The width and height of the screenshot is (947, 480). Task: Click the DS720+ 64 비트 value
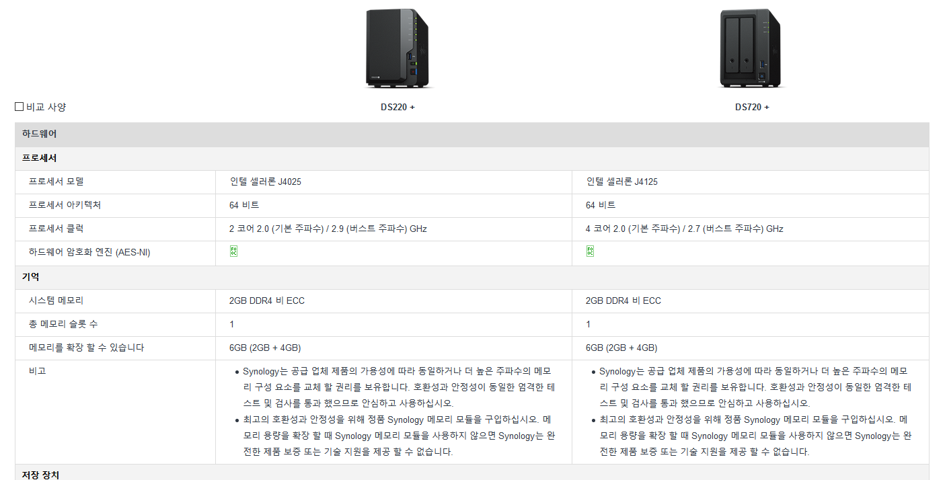pos(601,205)
